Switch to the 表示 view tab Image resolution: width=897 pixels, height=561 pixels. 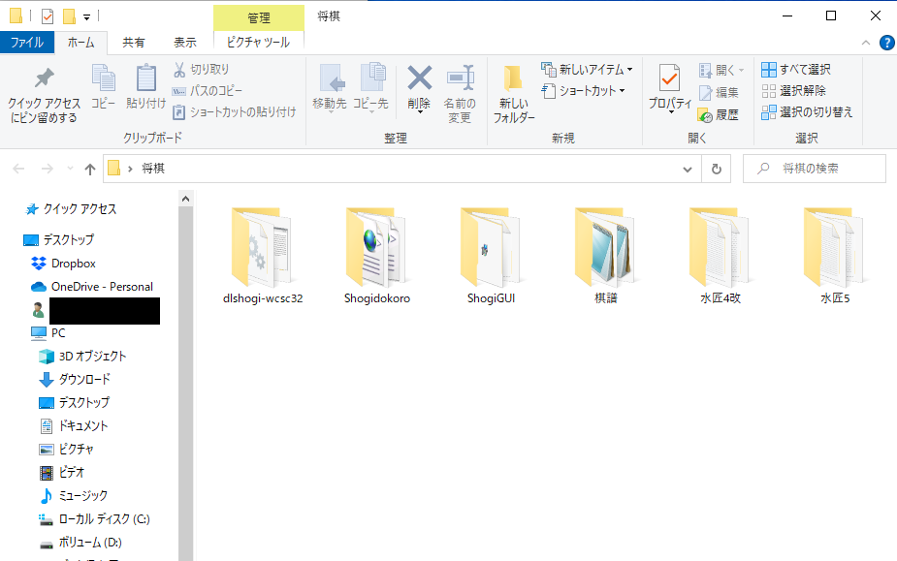(185, 43)
